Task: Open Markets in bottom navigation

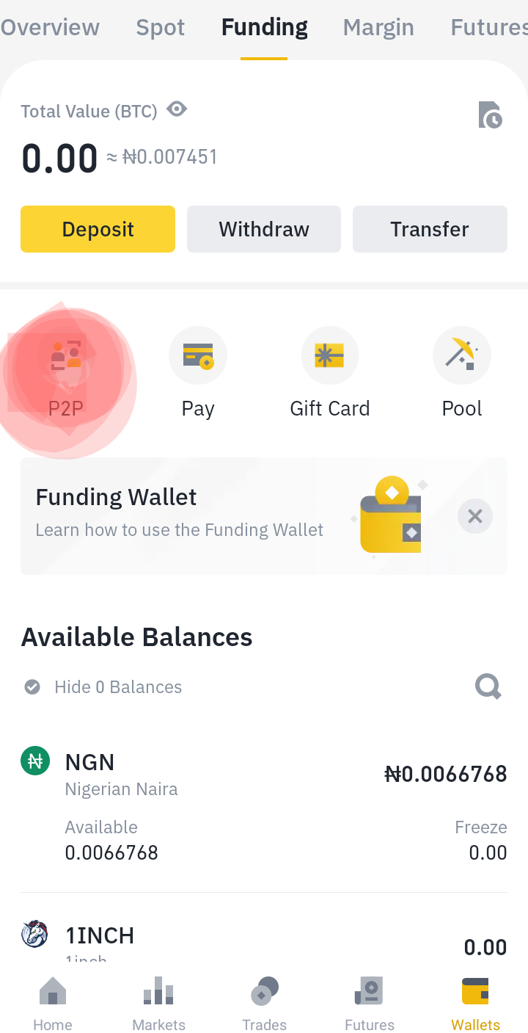Action: pos(158,1004)
